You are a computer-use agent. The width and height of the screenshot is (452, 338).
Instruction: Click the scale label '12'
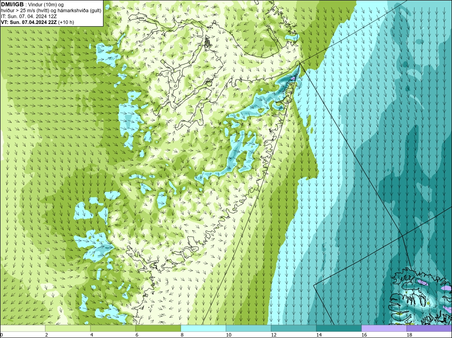(x=273, y=335)
